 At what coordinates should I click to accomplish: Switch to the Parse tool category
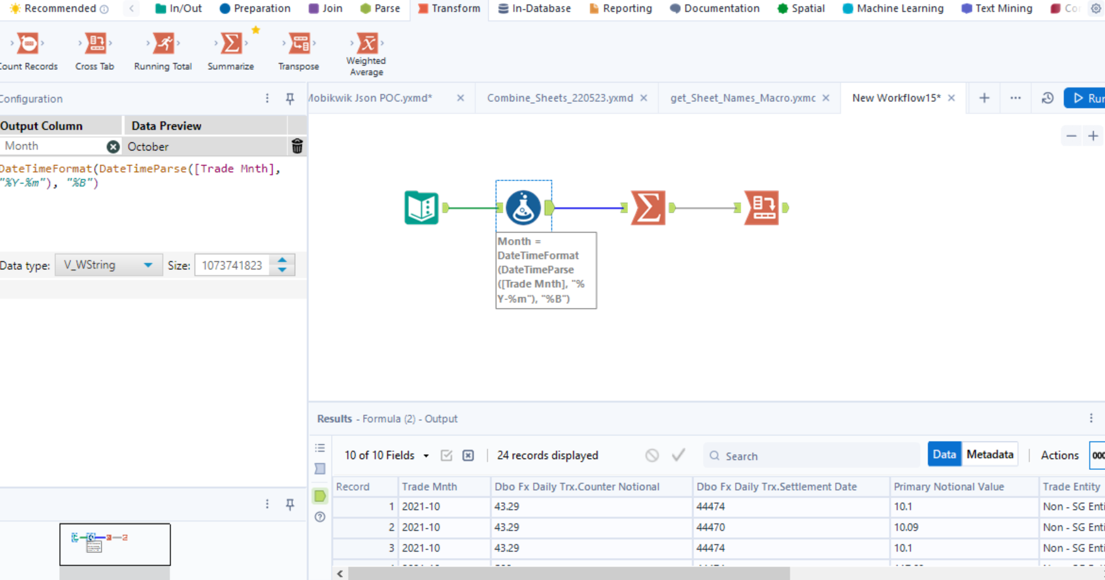coord(380,9)
